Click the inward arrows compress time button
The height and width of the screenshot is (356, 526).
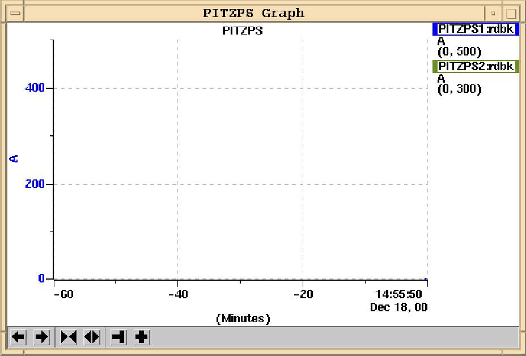pos(69,337)
